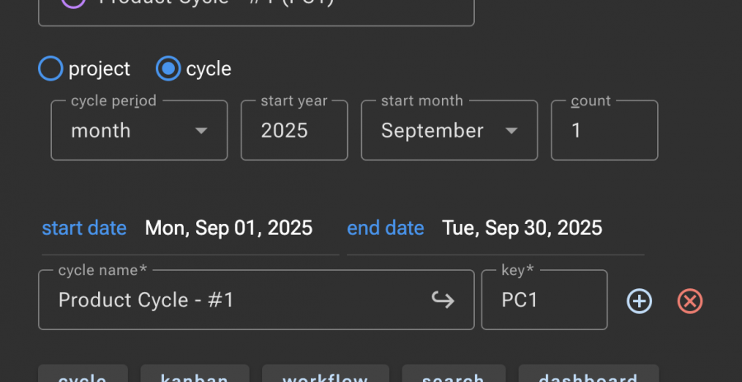This screenshot has height=382, width=742.
Task: Click the start date label
Action: pos(84,228)
